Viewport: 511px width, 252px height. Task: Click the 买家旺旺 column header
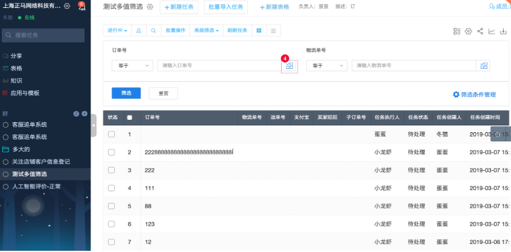pos(328,117)
